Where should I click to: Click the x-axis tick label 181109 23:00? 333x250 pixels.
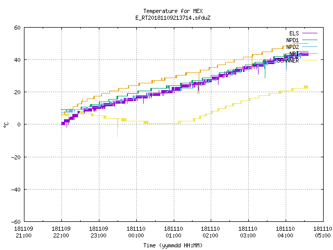pos(98,232)
